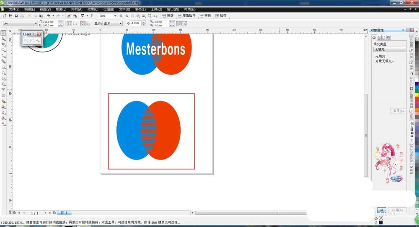The image size is (419, 227).
Task: Select the Crop tool
Action: point(3,44)
